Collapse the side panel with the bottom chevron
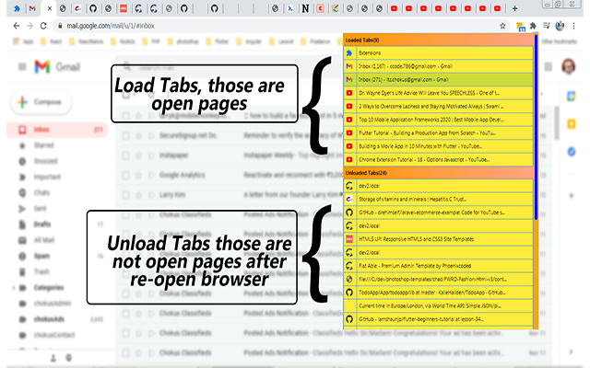This screenshot has width=590, height=368. click(x=572, y=351)
